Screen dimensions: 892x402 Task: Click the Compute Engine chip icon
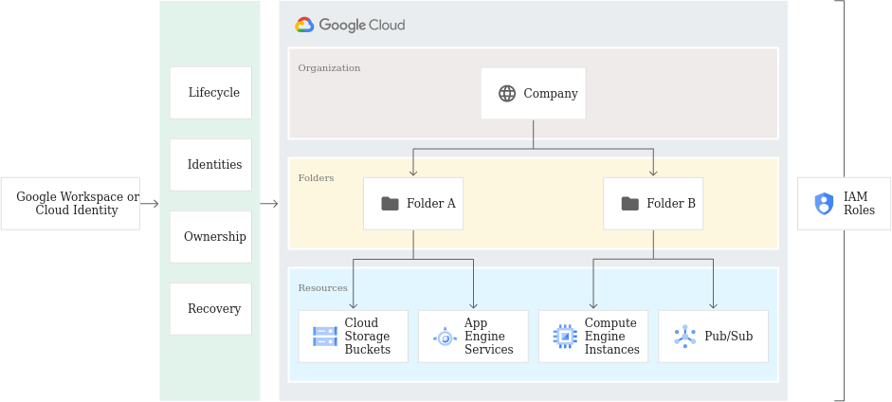coord(565,336)
